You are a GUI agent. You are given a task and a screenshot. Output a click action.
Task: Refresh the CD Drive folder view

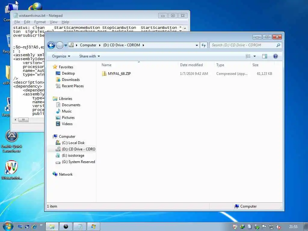click(204, 45)
